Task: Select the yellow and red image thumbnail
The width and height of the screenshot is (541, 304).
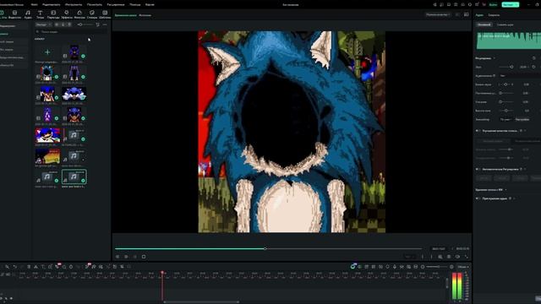Action: pyautogui.click(x=47, y=156)
